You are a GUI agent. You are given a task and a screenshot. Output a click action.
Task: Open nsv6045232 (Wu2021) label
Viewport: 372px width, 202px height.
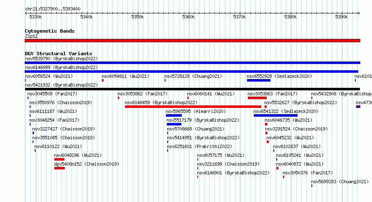290,138
